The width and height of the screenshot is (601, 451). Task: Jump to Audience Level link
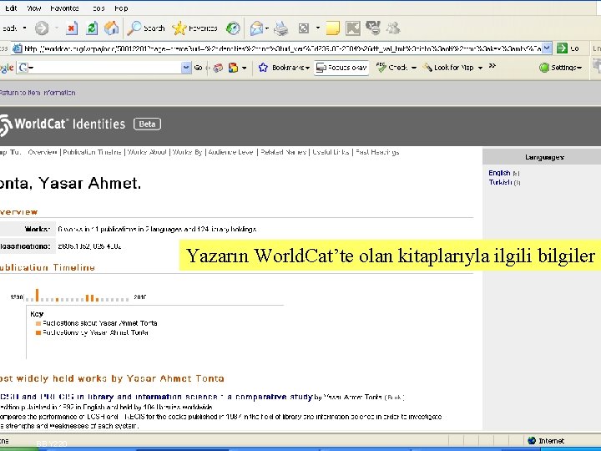click(230, 152)
